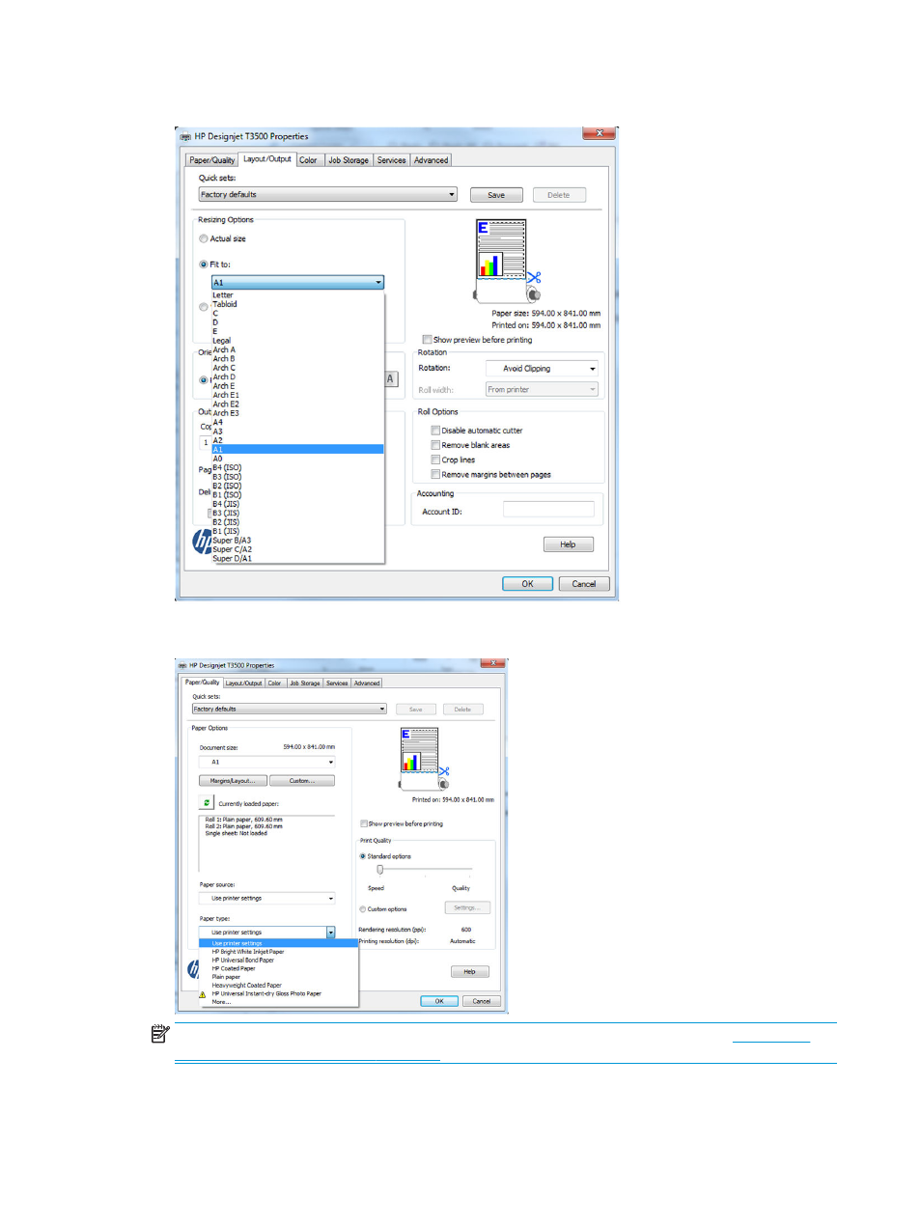The height and width of the screenshot is (1226, 921).
Task: Open Job Storage tab in Layout/Output dialog
Action: coord(349,160)
